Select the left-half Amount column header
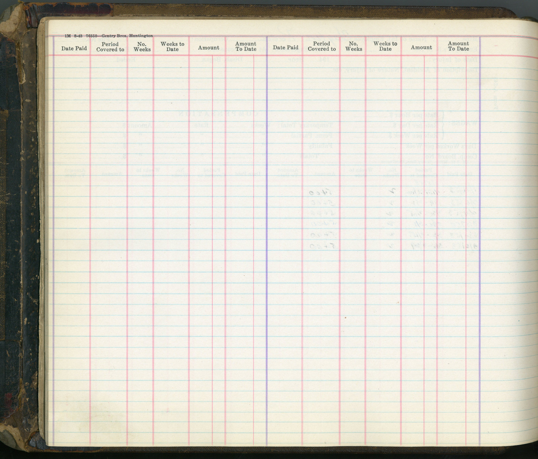Viewport: 538px width, 459px height. point(208,48)
